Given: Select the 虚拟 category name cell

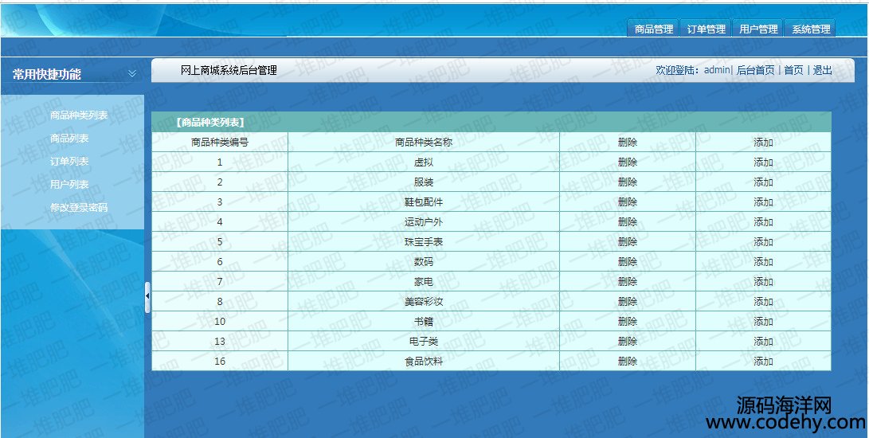Looking at the screenshot, I should point(424,162).
